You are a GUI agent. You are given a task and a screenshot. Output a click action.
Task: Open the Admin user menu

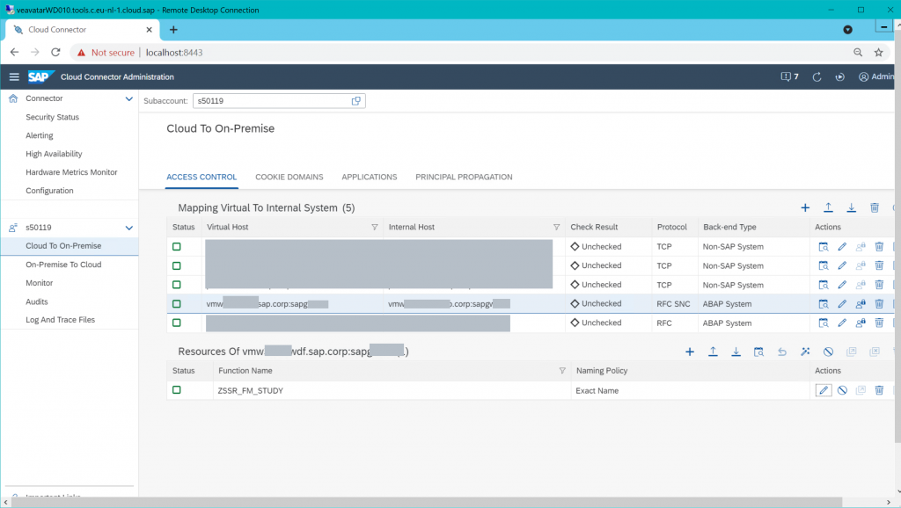(x=876, y=77)
